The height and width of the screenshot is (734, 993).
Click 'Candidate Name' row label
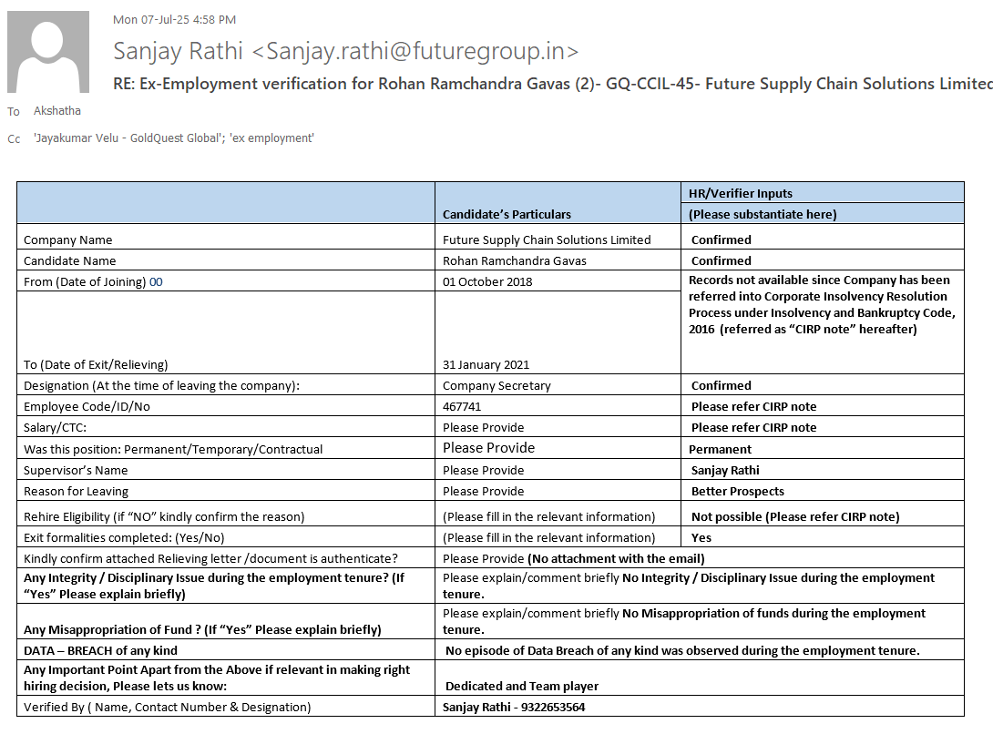click(x=69, y=261)
